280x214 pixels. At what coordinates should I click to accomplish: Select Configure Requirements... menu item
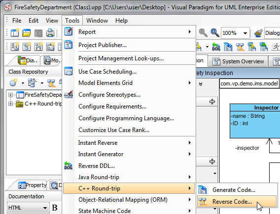pos(129,107)
